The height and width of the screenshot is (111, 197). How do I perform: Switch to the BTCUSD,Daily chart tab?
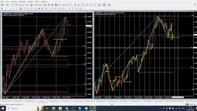click(191, 101)
